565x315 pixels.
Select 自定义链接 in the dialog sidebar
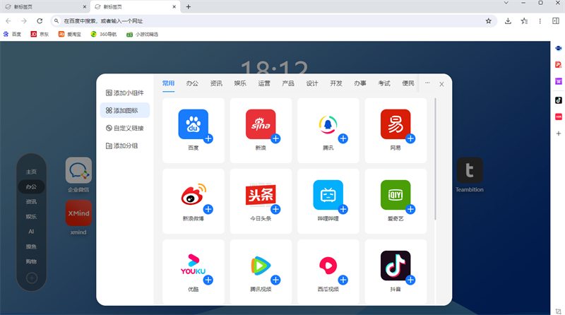click(125, 128)
